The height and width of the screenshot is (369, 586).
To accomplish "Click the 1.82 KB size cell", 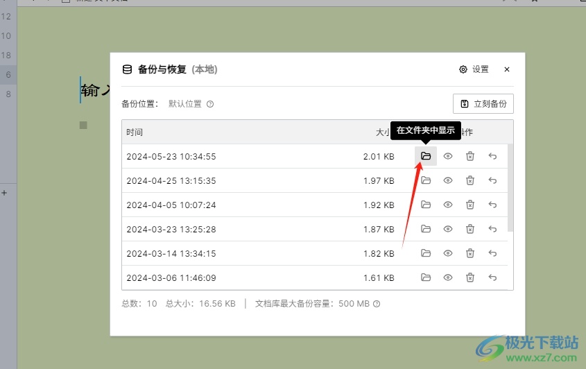I will (379, 253).
